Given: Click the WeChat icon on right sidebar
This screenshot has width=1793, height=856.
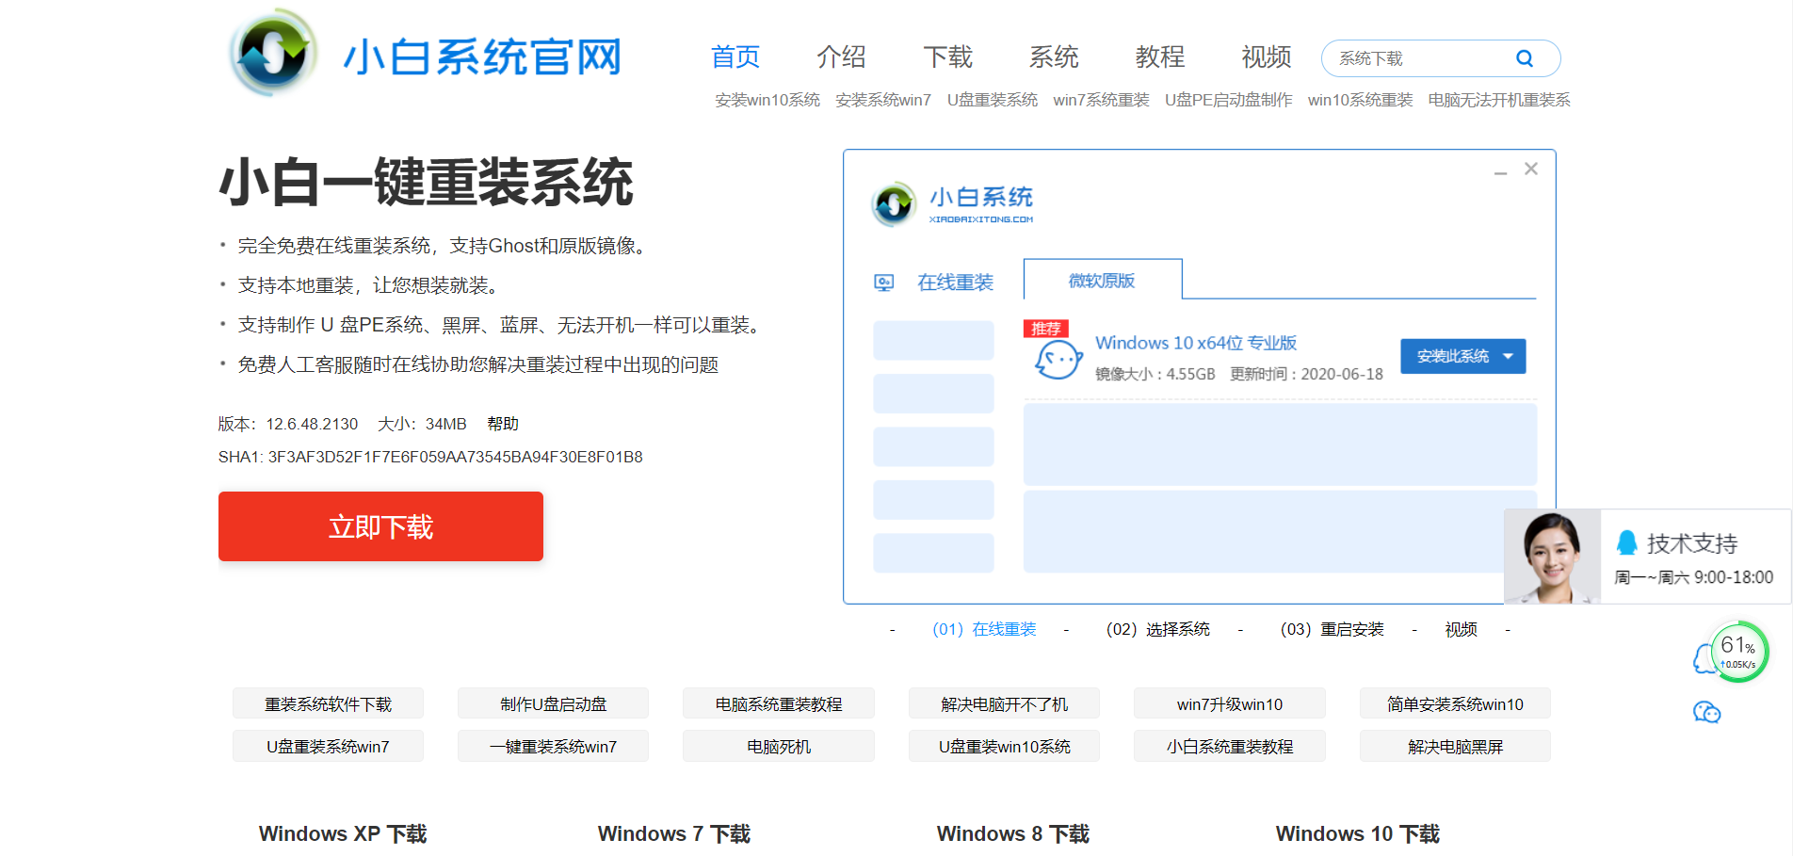Looking at the screenshot, I should [x=1706, y=713].
